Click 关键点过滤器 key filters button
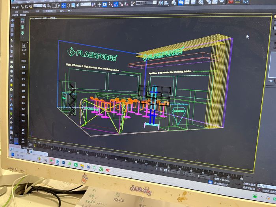The height and width of the screenshot is (207, 276). pos(268,190)
